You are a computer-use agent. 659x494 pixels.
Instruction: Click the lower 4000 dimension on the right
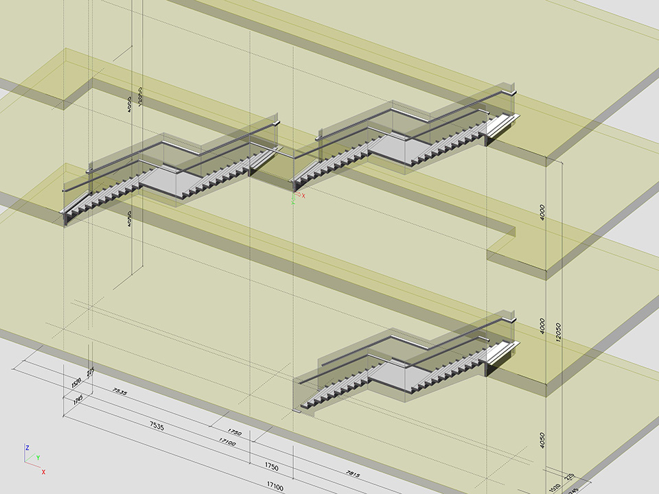click(542, 325)
